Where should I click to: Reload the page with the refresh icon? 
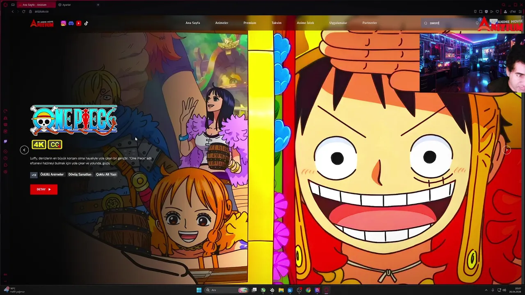pos(23,11)
